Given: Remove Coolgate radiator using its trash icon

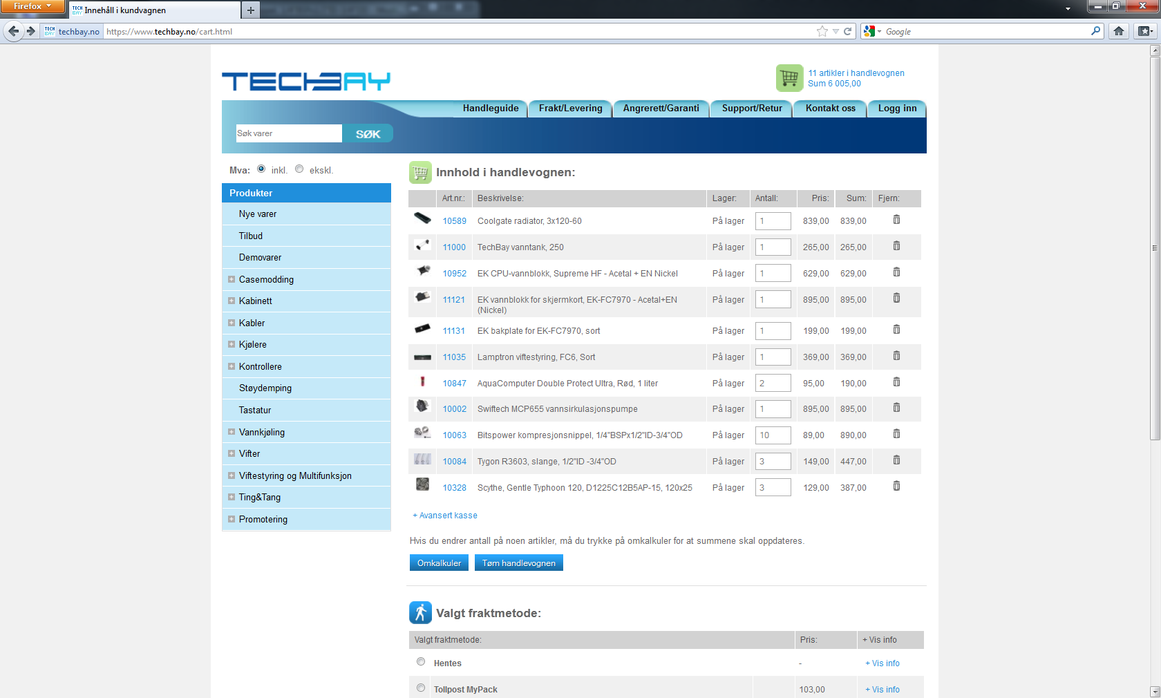Looking at the screenshot, I should tap(896, 220).
